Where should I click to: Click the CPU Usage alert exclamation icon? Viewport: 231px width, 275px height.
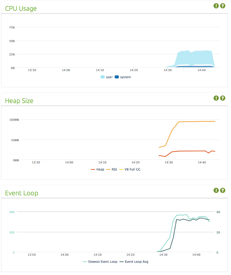[216, 6]
